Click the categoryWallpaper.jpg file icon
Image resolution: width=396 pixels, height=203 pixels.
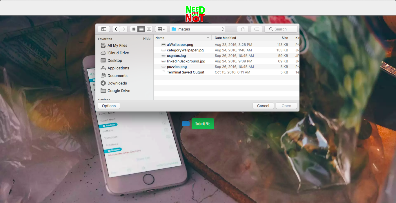[x=164, y=50]
